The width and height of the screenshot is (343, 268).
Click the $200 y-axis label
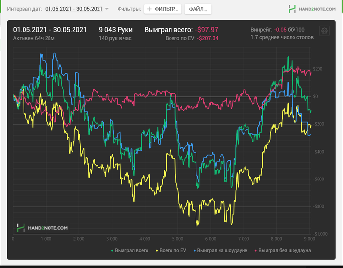(x=318, y=69)
